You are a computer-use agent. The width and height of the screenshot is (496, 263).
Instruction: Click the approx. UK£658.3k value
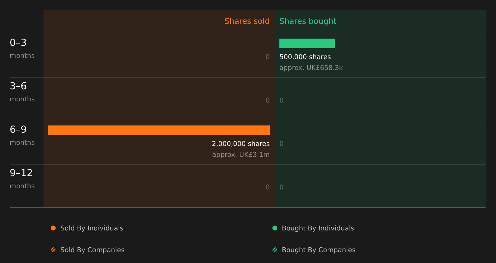311,68
